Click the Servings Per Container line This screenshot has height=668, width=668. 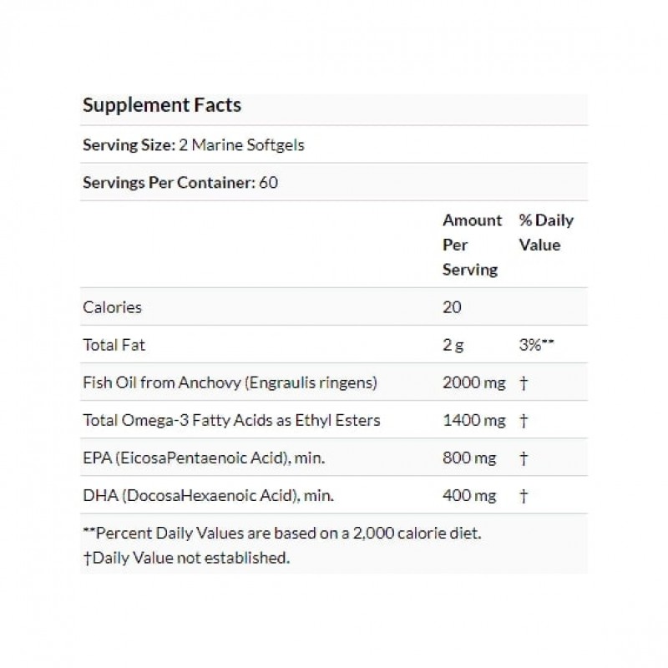180,182
